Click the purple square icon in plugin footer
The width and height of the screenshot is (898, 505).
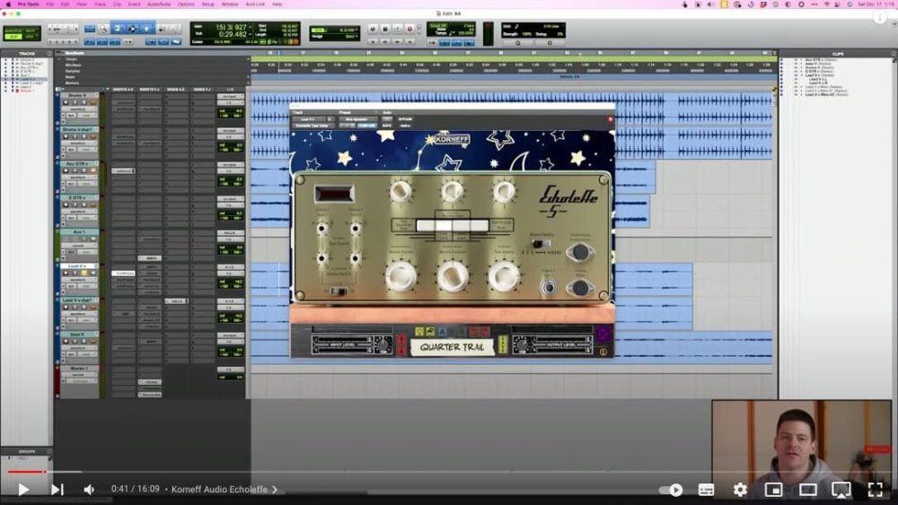(603, 334)
